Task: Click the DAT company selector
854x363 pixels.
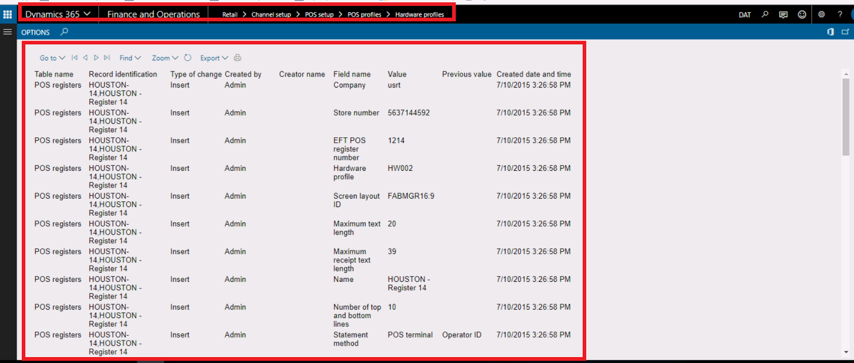Action: coord(745,15)
